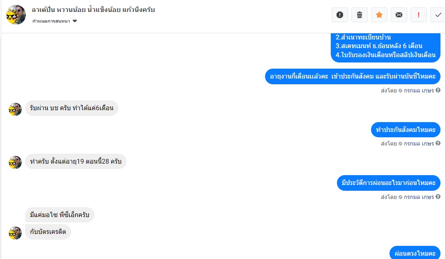Screen dimensions: 445x259
Task: Click help icon under มีประวัติการผ่อน message
Action: click(438, 197)
